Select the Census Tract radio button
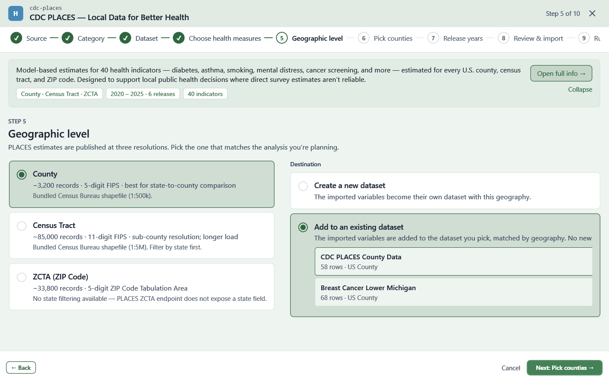This screenshot has height=378, width=609. point(22,226)
